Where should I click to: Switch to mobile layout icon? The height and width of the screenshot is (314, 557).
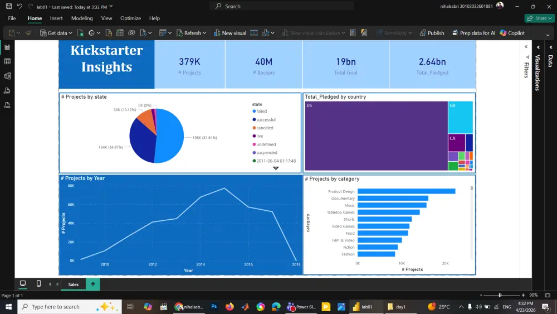pyautogui.click(x=39, y=284)
